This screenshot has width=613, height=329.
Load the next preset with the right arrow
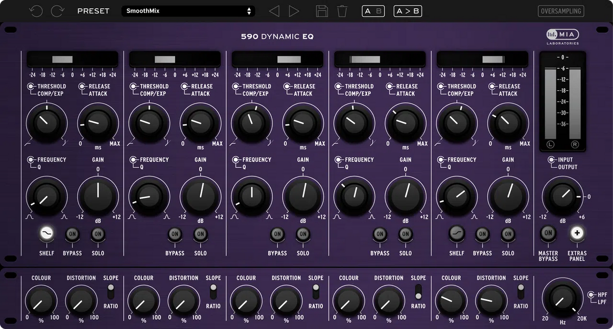tap(295, 11)
